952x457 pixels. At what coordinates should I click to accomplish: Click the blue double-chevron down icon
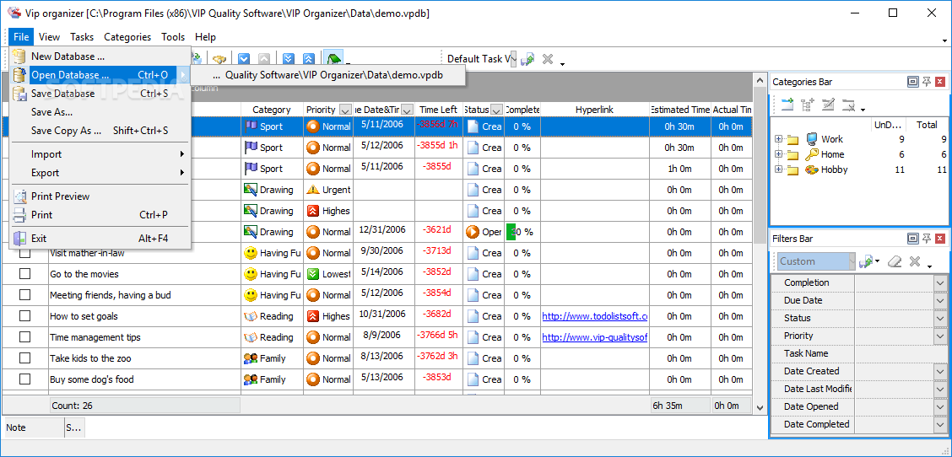tap(289, 59)
